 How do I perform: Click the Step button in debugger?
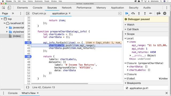[x=151, y=13]
